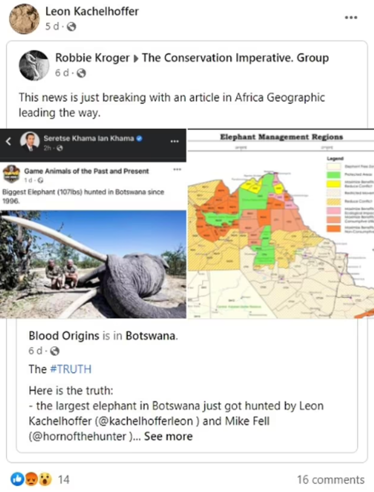The height and width of the screenshot is (492, 374).
Task: Click Leon Kachelhoffer's profile picture
Action: coord(23,18)
